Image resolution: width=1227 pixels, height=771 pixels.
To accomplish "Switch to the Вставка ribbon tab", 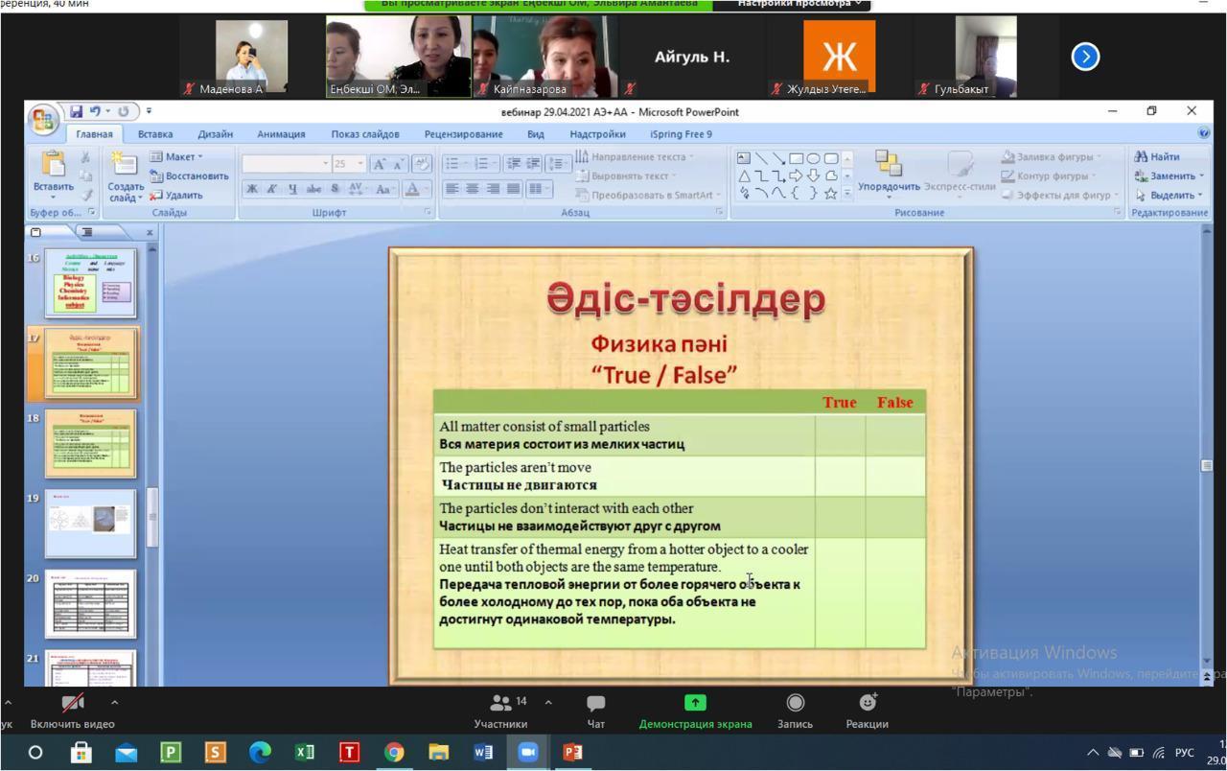I will pyautogui.click(x=155, y=134).
